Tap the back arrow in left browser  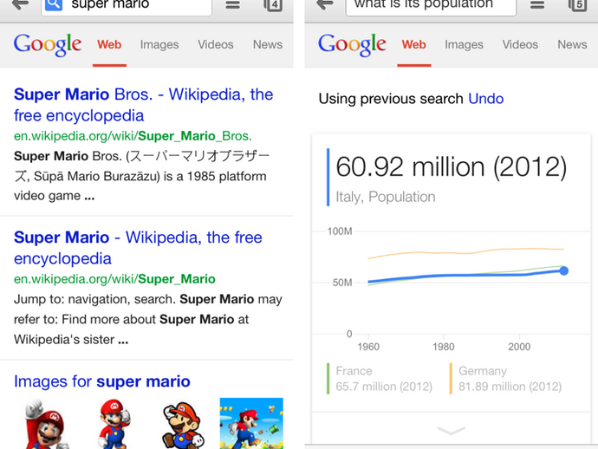19,5
